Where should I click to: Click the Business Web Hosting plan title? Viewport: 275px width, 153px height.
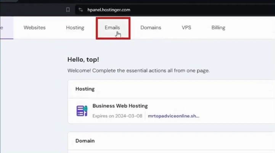click(120, 106)
